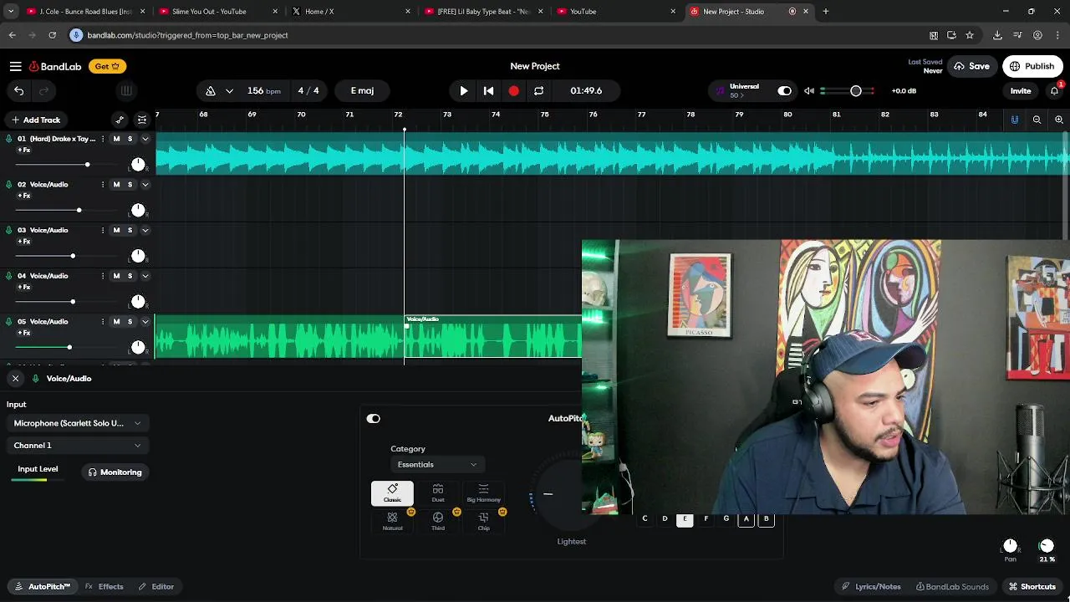This screenshot has height=602, width=1070.
Task: Expand track 04 options chevron
Action: point(145,276)
